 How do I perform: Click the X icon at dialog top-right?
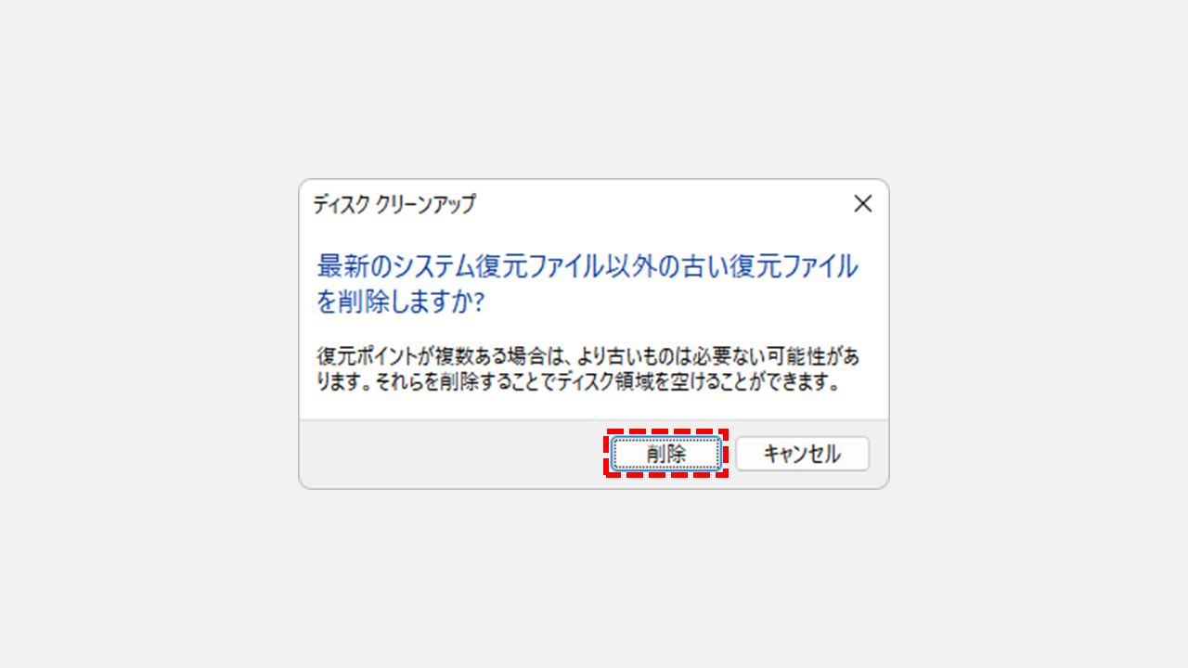(863, 204)
